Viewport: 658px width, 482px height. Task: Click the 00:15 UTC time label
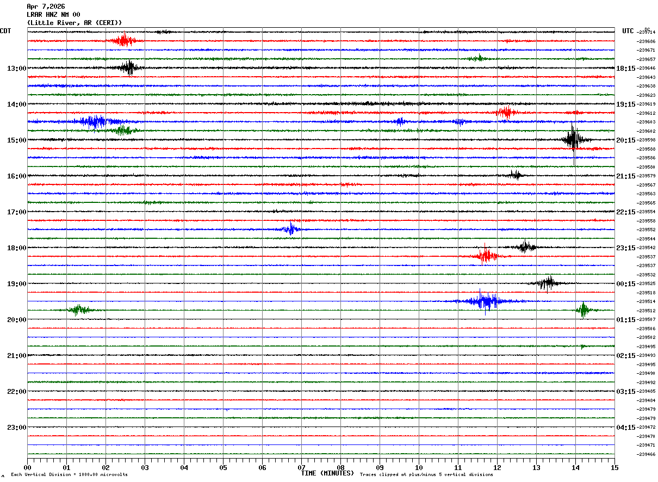coord(626,284)
